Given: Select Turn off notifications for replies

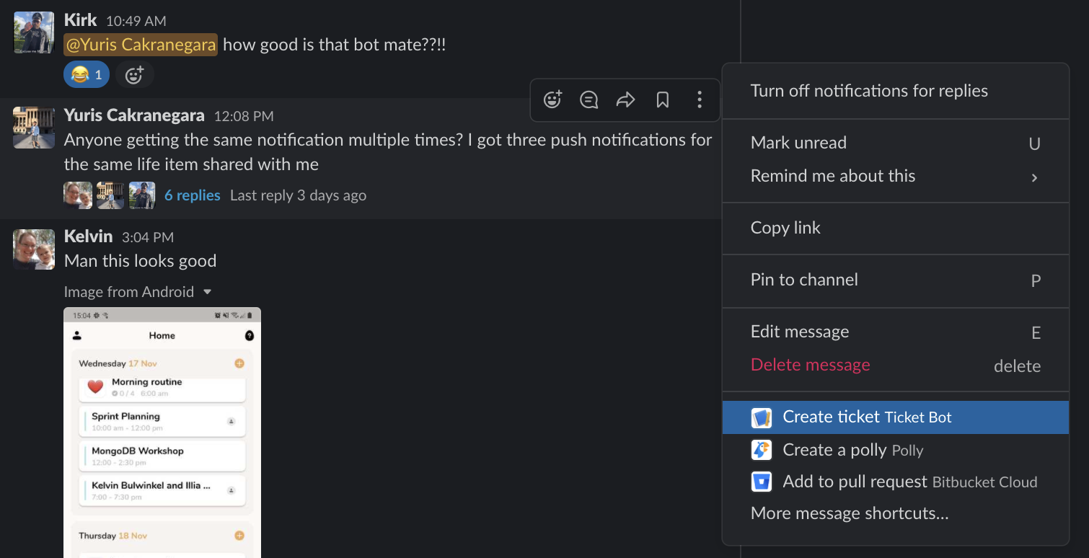Looking at the screenshot, I should 896,91.
